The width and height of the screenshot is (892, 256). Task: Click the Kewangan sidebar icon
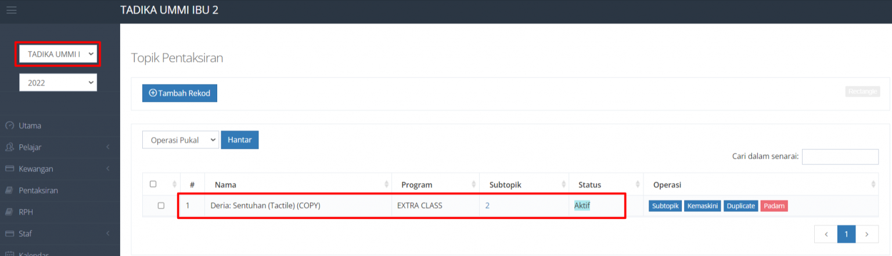pos(9,169)
